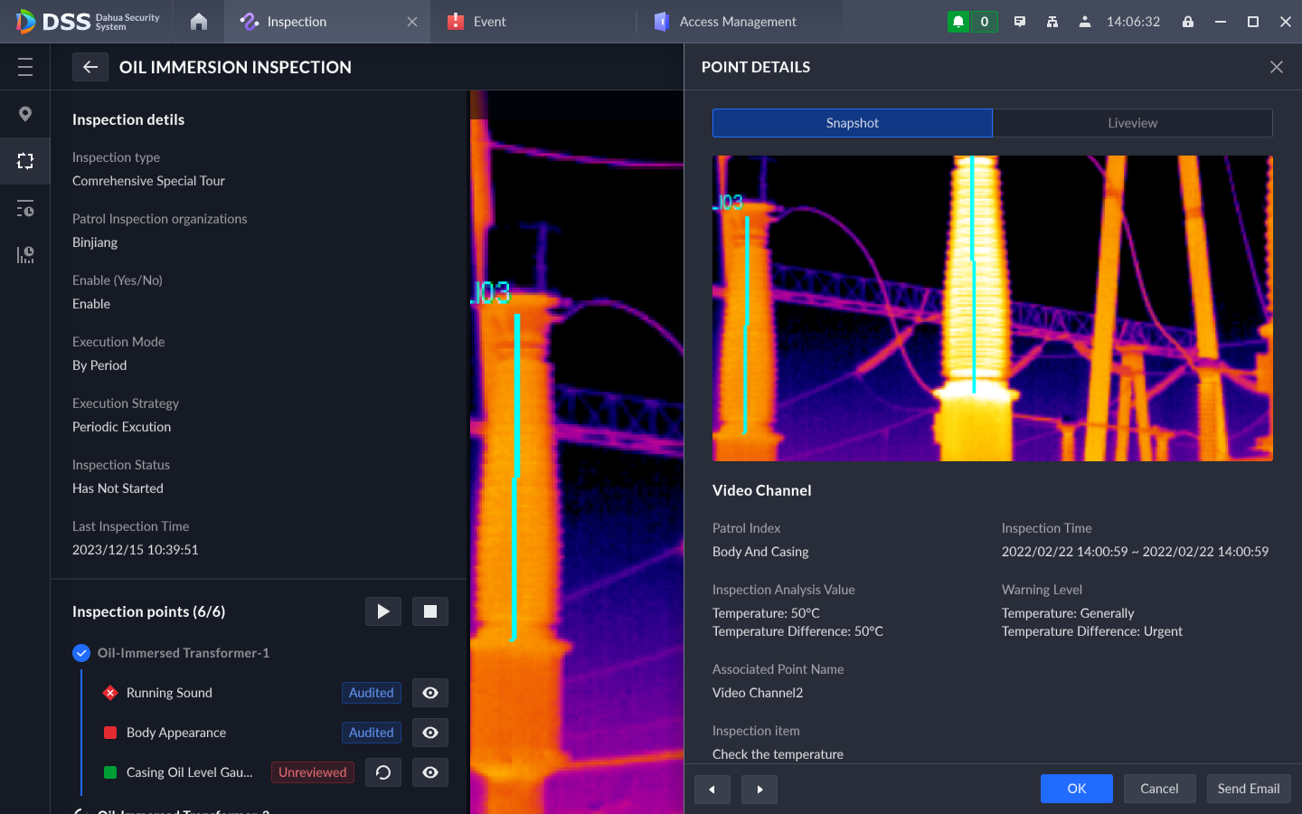Show previous point with left arrow

[x=712, y=789]
